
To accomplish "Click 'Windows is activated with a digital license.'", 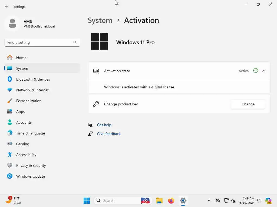I will 139,87.
